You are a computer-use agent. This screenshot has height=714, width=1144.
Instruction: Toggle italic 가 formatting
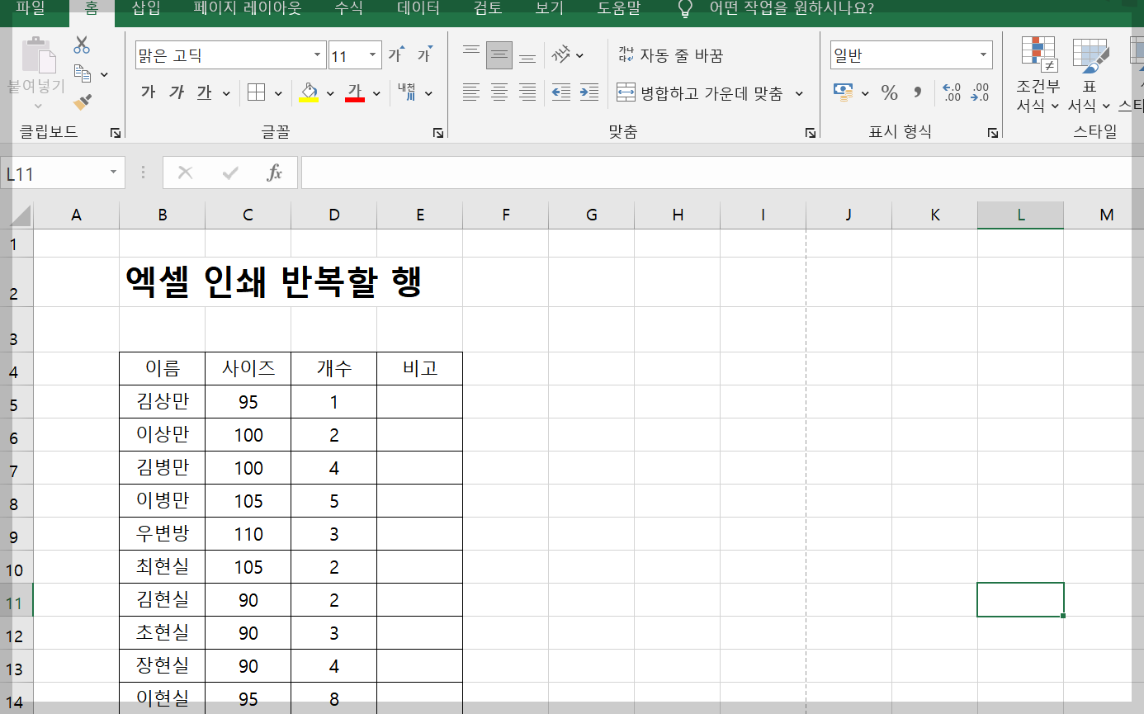[176, 92]
